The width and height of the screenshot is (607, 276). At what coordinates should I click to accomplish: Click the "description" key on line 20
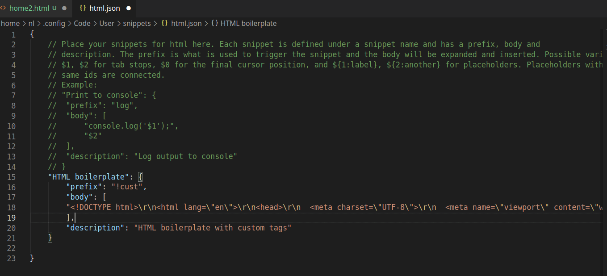click(x=95, y=228)
